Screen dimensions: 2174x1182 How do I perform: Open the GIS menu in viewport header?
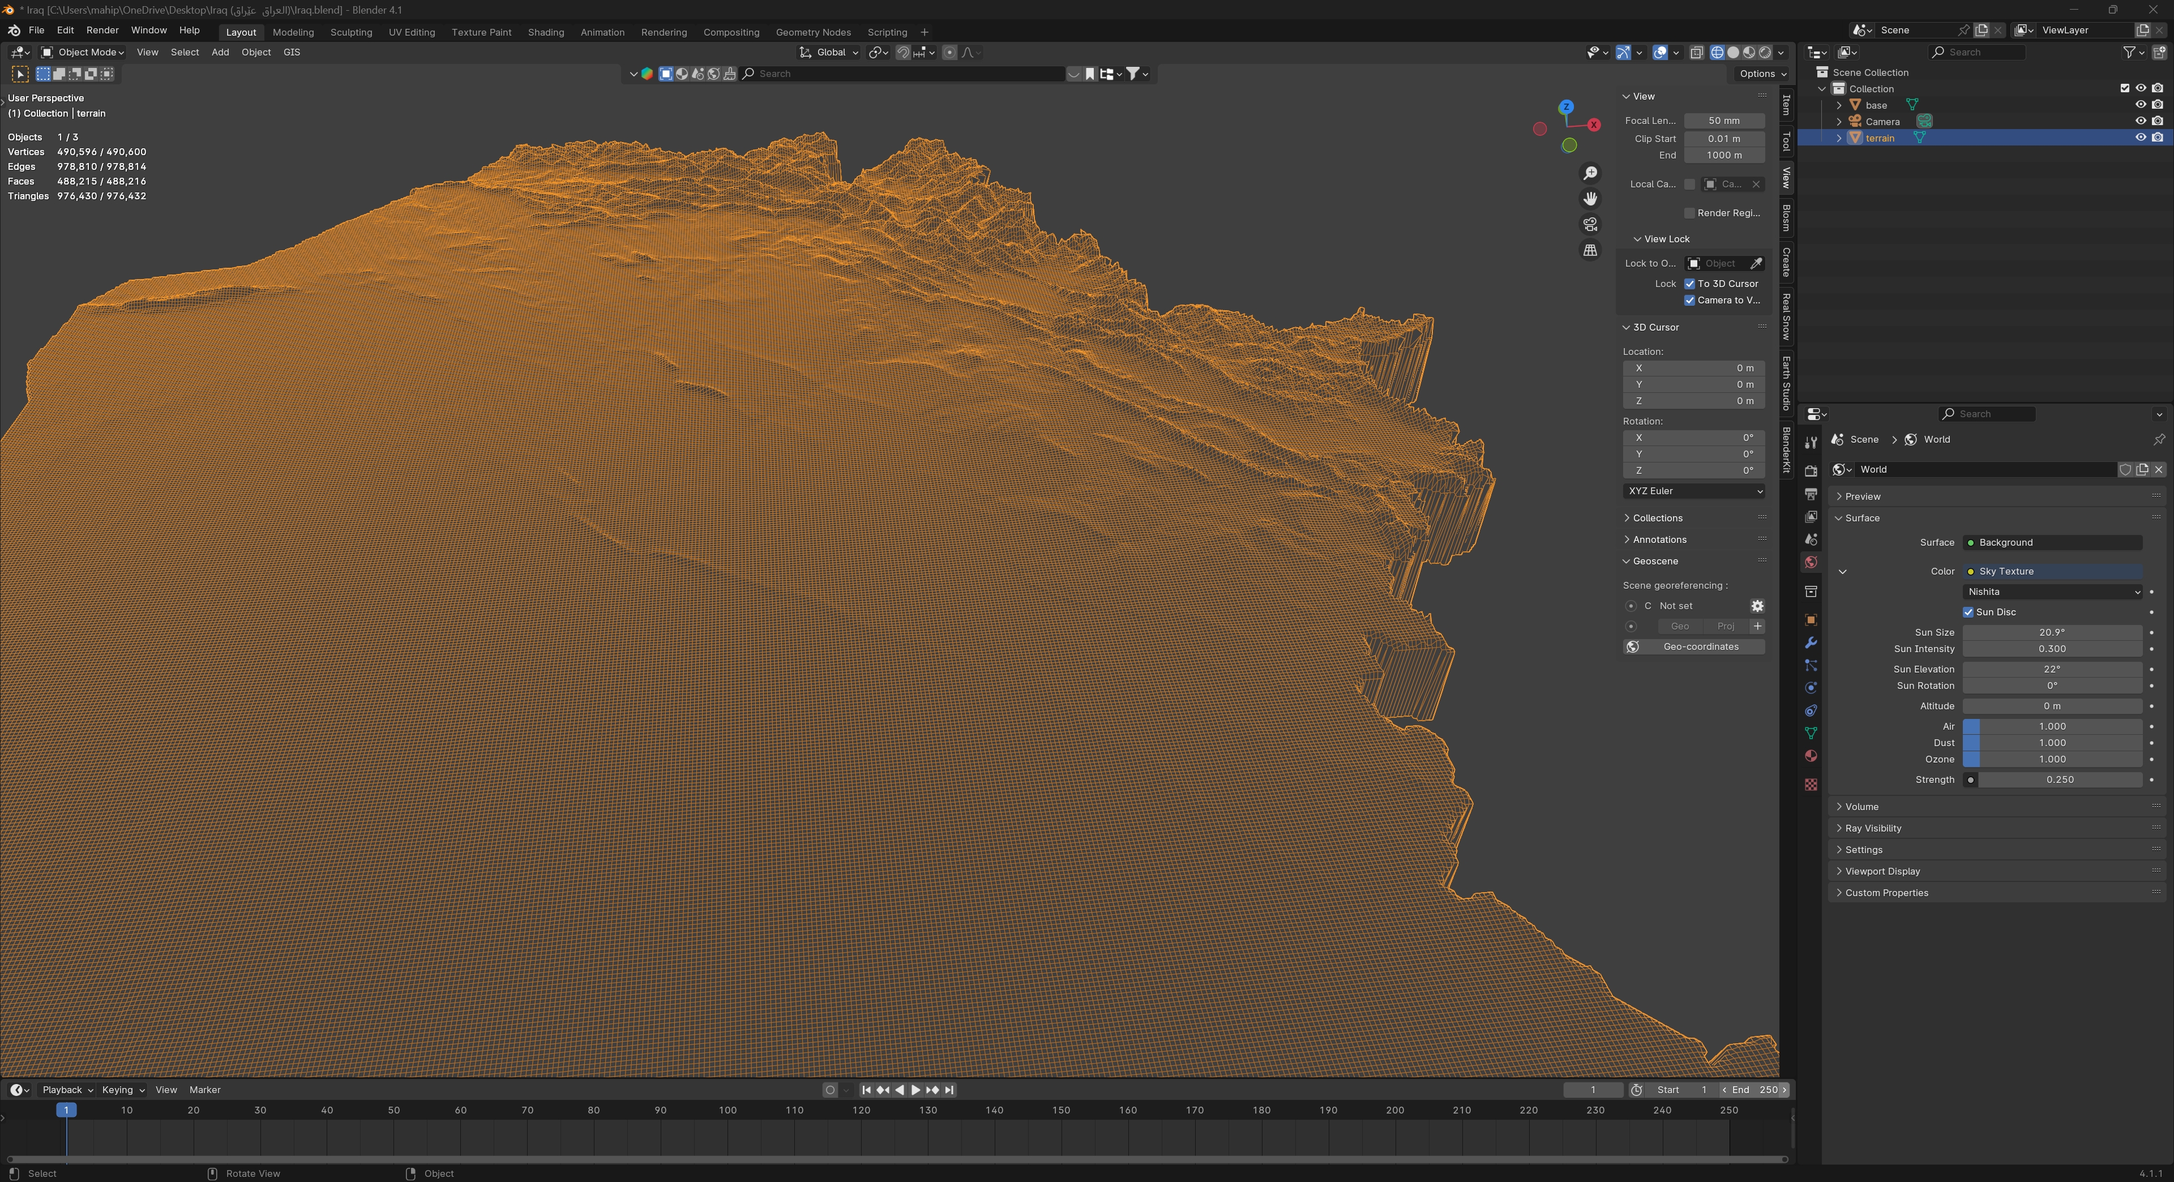pyautogui.click(x=291, y=52)
